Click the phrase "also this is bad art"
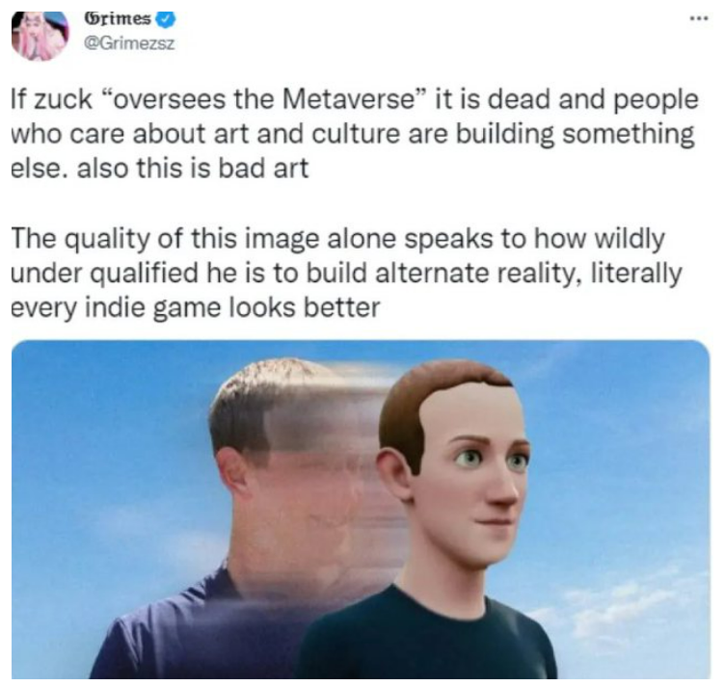The width and height of the screenshot is (724, 686). [x=193, y=168]
